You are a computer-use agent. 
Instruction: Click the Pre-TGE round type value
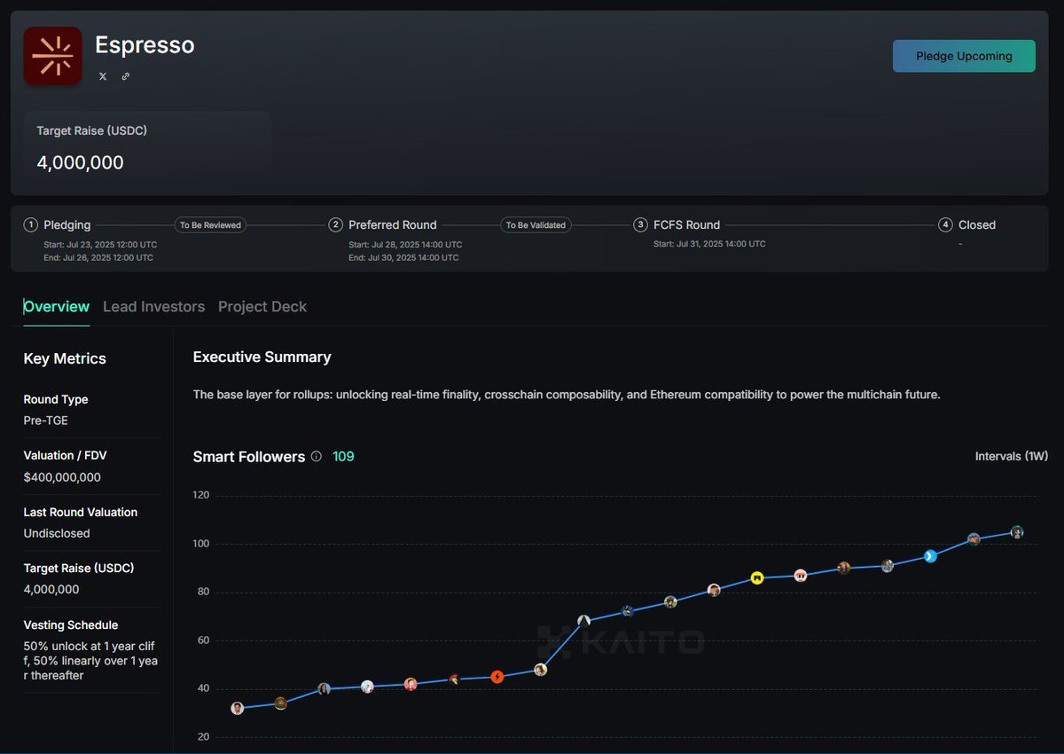point(46,420)
